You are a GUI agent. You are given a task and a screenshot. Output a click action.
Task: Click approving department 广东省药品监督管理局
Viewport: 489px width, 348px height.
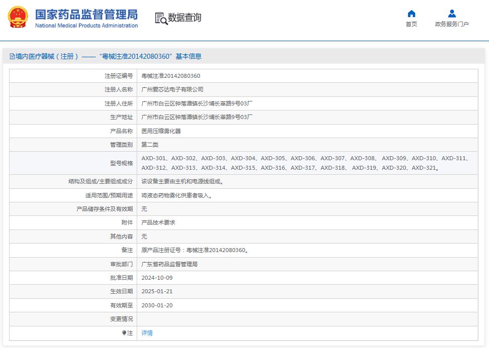click(x=169, y=264)
